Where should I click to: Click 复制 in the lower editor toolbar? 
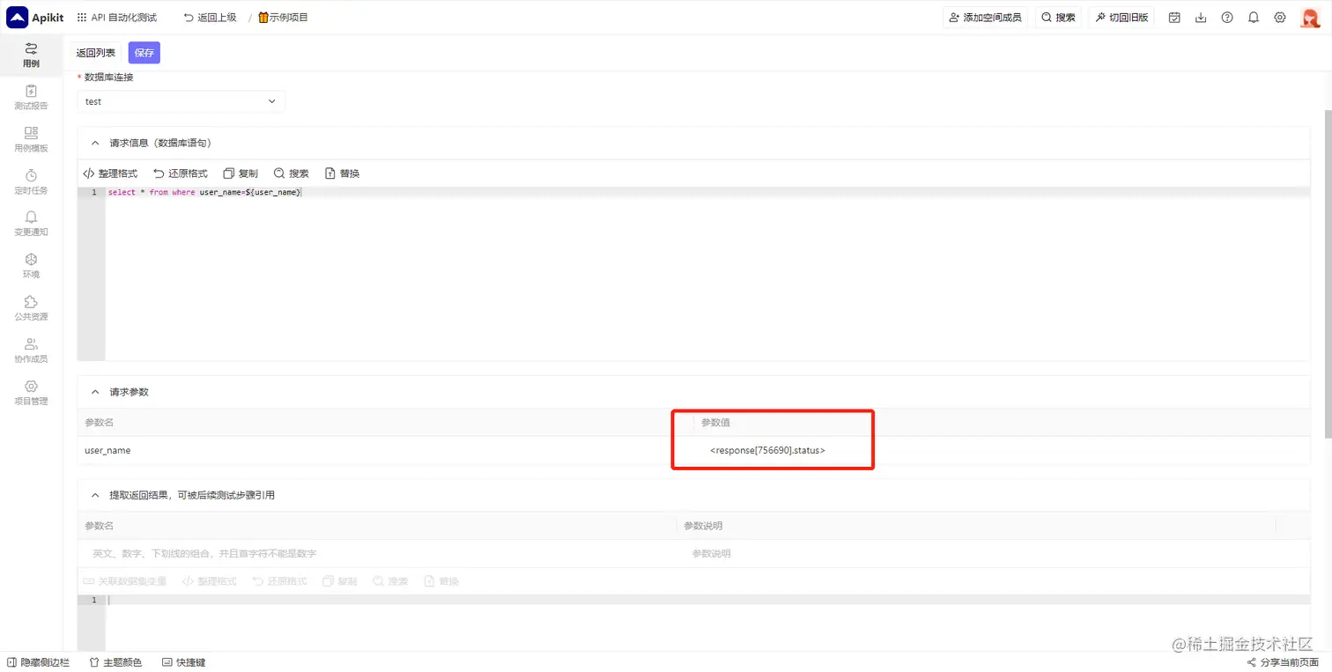(x=340, y=581)
